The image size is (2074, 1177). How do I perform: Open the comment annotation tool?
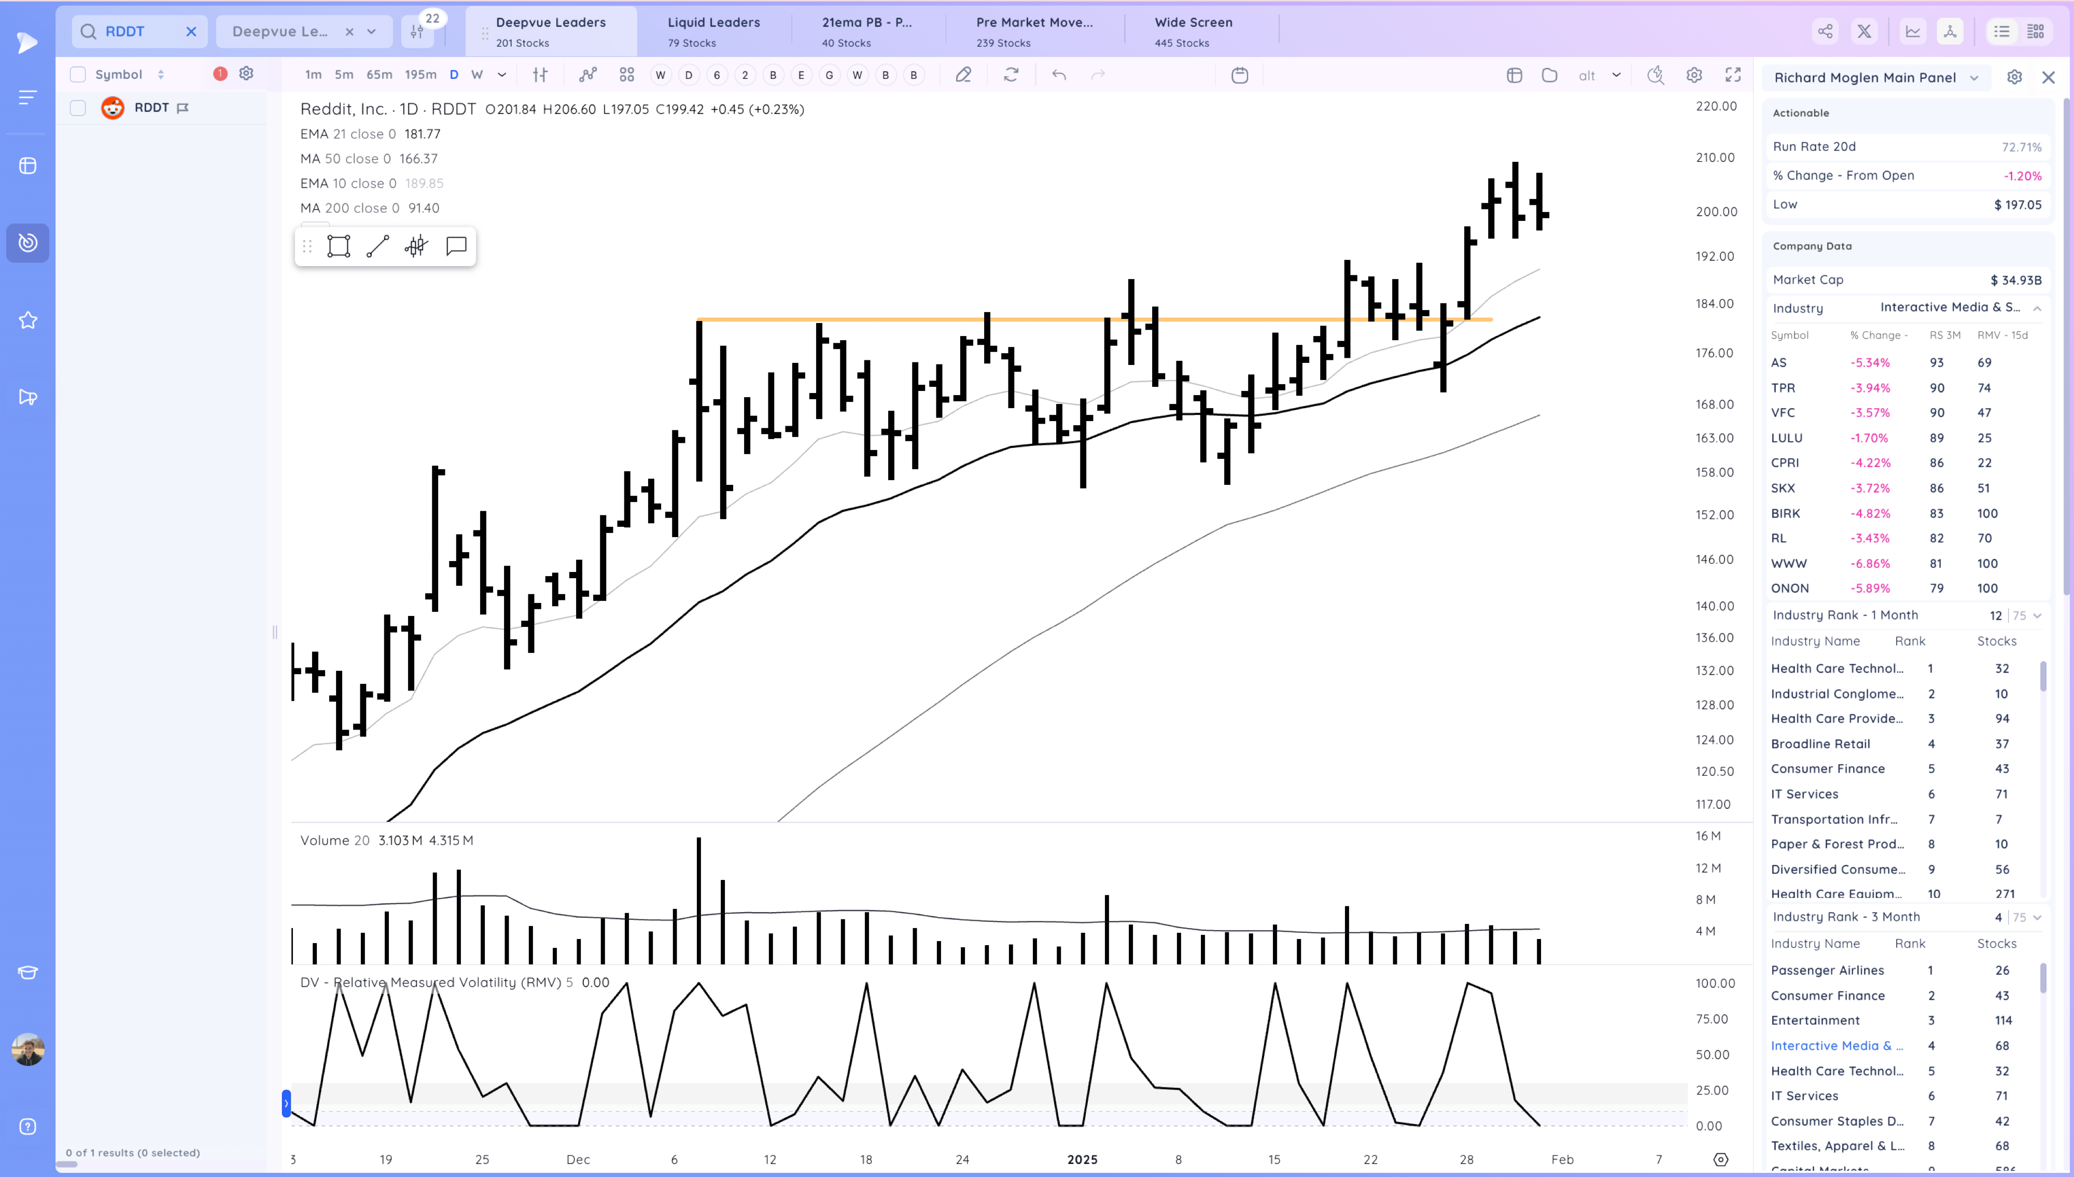456,246
